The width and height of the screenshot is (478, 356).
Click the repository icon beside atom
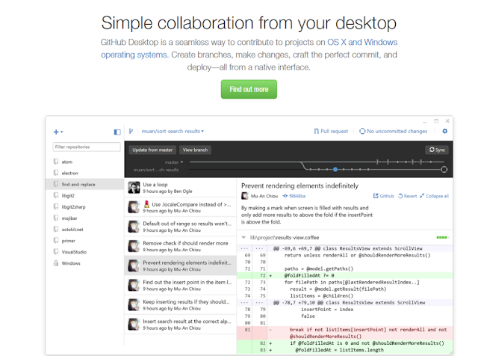56,162
